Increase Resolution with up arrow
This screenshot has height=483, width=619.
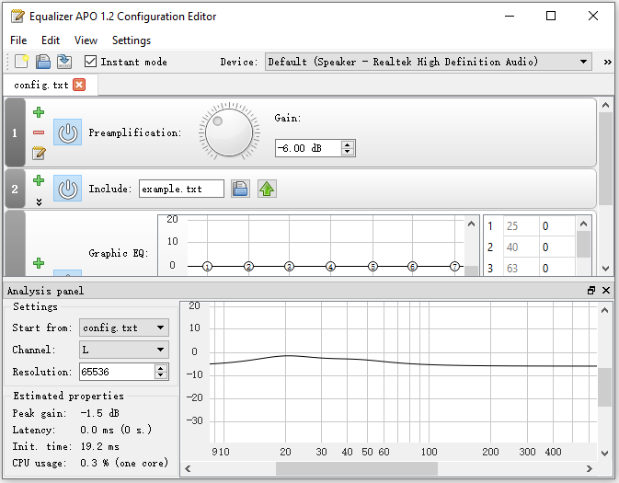coord(161,368)
